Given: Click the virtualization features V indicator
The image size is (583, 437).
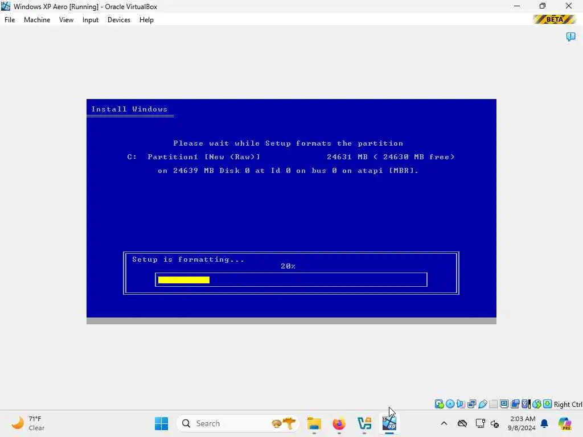Looking at the screenshot, I should 525,404.
